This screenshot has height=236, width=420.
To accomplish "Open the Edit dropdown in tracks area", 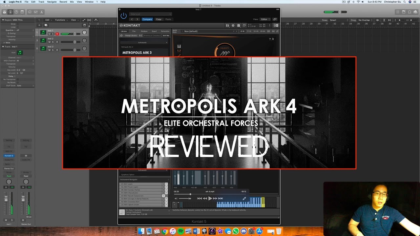I will click(x=48, y=20).
